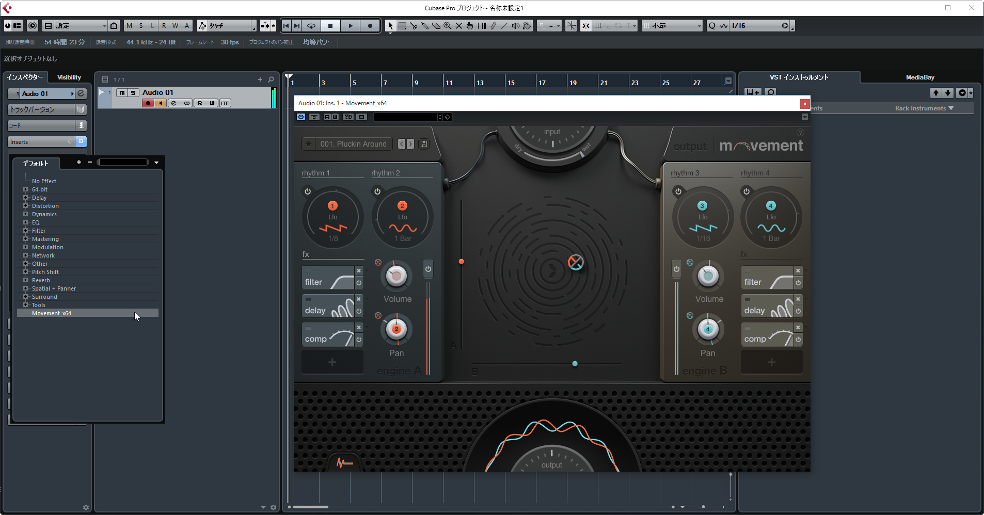Toggle global Mute M state button
This screenshot has width=984, height=515.
point(129,25)
